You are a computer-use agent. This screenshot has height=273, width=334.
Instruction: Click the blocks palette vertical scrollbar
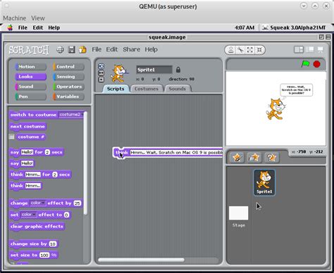coord(85,163)
